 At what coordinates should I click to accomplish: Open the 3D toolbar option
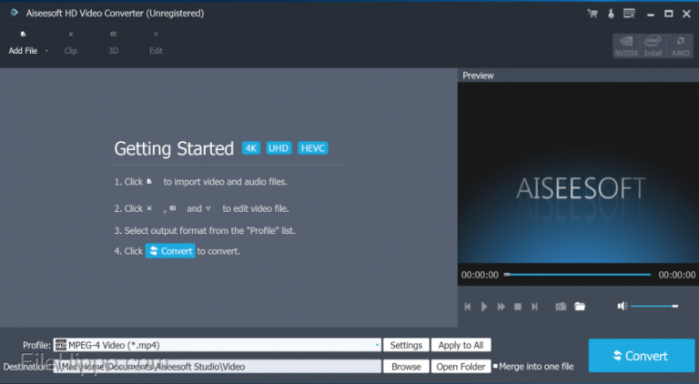[113, 43]
